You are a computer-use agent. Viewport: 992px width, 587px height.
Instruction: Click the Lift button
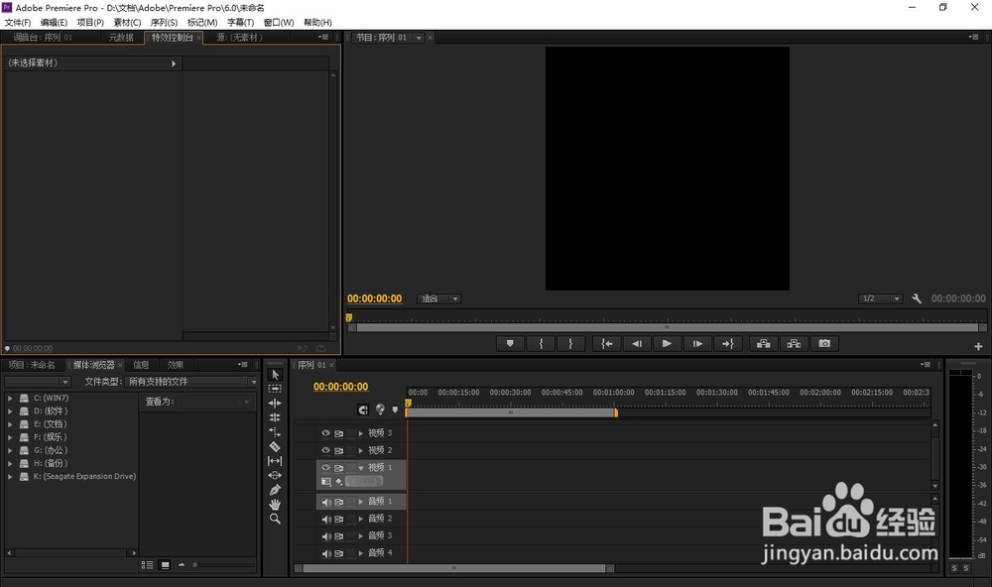764,343
